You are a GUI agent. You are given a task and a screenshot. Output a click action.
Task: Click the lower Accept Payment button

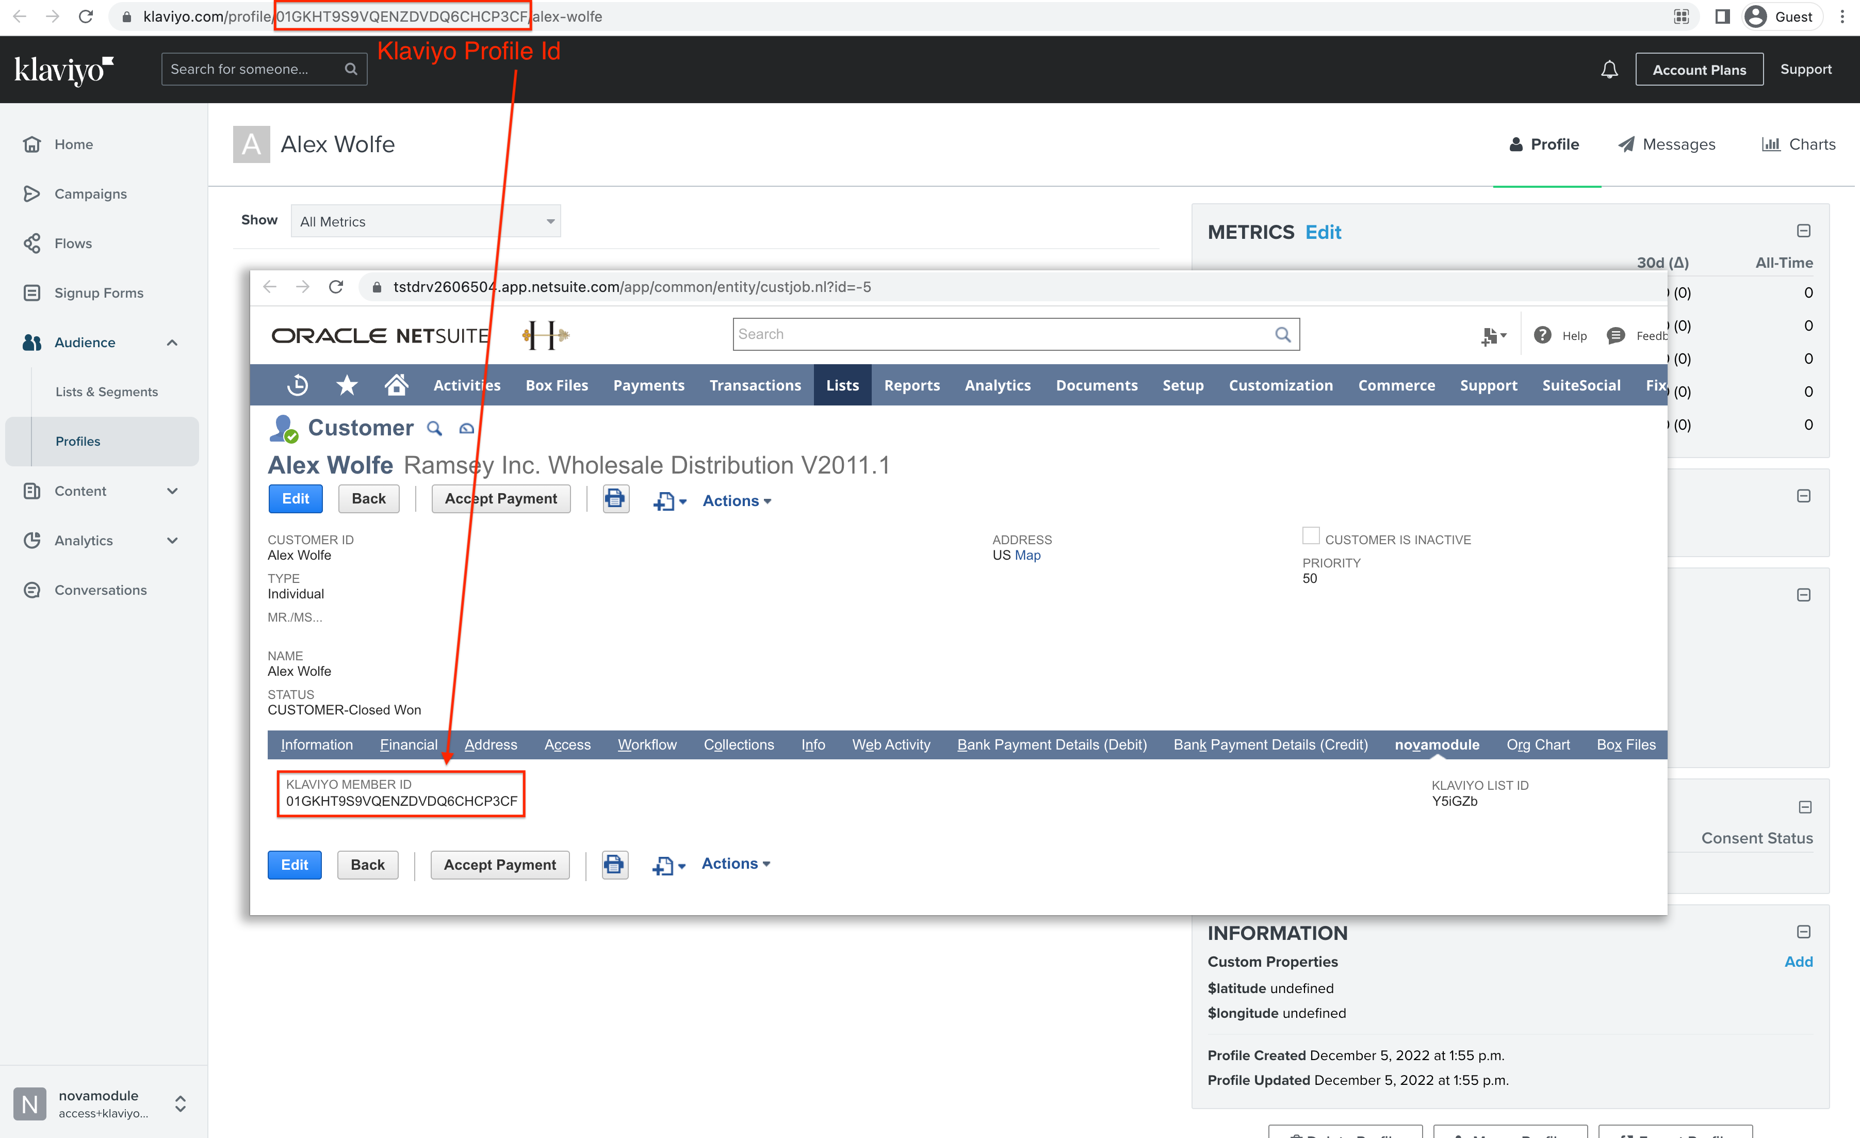pyautogui.click(x=500, y=865)
